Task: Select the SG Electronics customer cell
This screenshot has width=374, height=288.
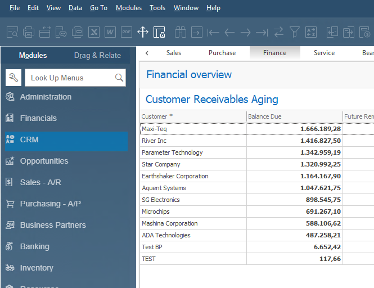Action: pos(193,200)
